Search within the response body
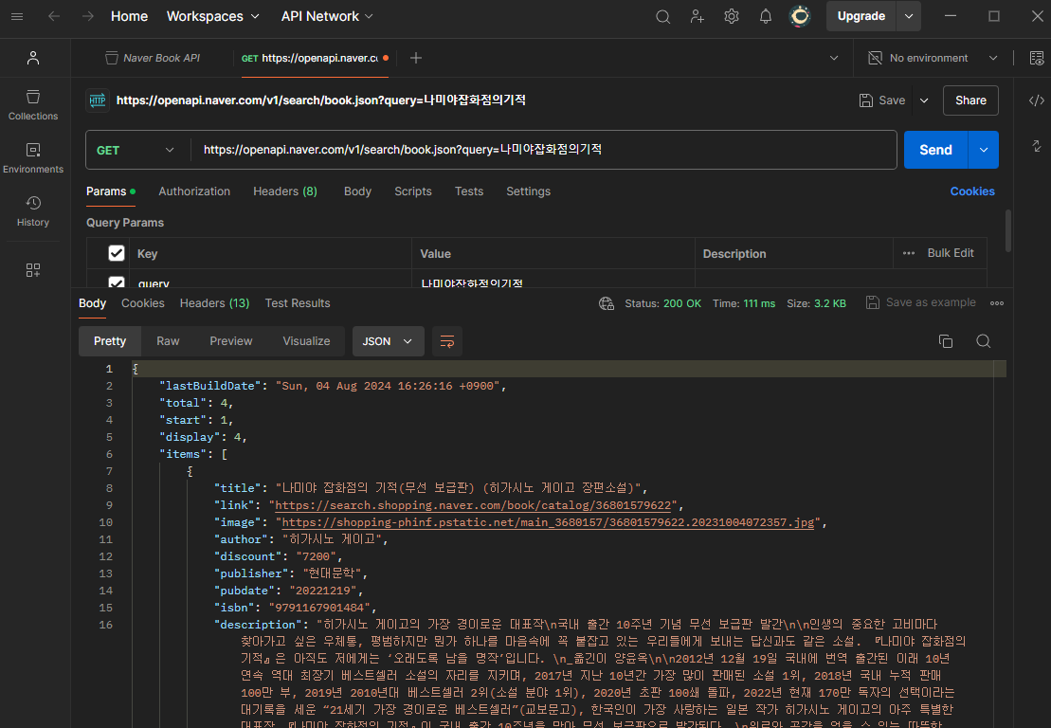Screen dimensions: 1051x728 [984, 341]
